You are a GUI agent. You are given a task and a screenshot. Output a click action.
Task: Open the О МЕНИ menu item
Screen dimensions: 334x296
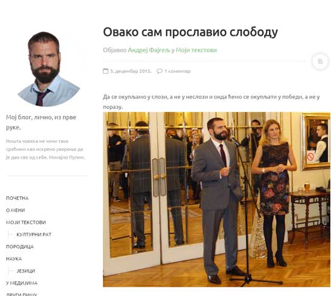[15, 210]
